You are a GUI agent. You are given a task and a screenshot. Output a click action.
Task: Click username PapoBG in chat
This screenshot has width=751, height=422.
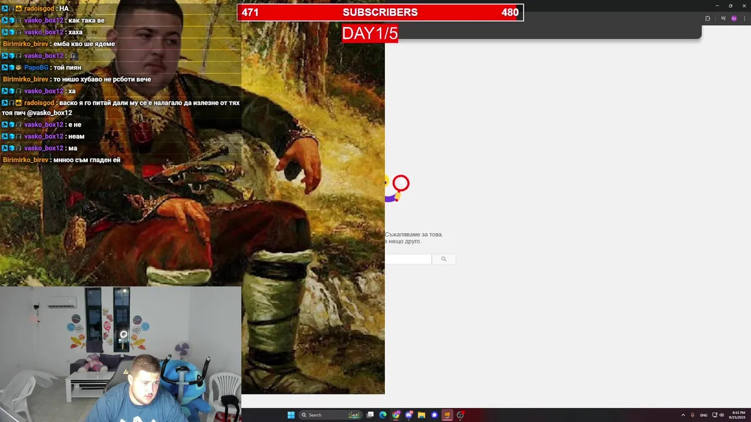coord(36,67)
